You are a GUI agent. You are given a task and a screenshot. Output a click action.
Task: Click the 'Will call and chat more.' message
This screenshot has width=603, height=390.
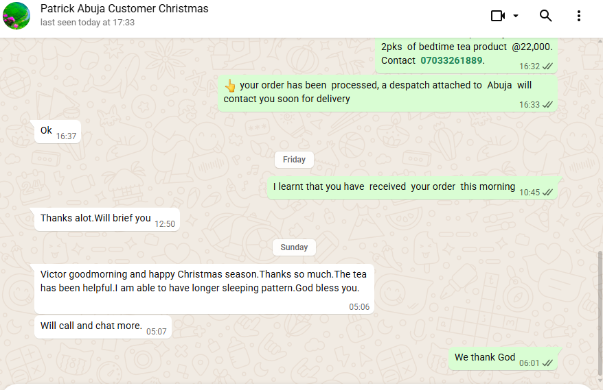(x=91, y=326)
